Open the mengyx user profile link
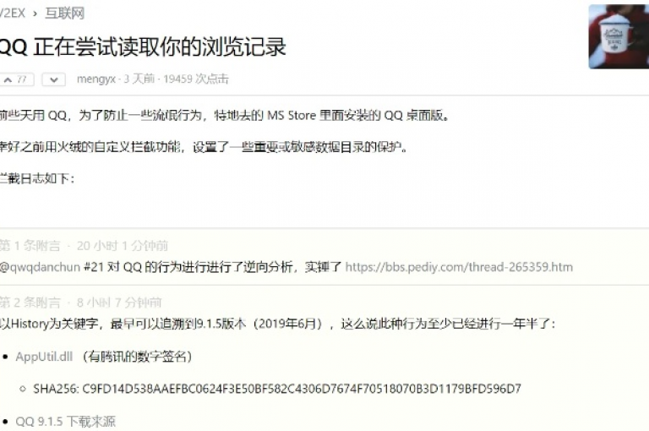Viewport: 649px width, 431px height. click(x=95, y=79)
